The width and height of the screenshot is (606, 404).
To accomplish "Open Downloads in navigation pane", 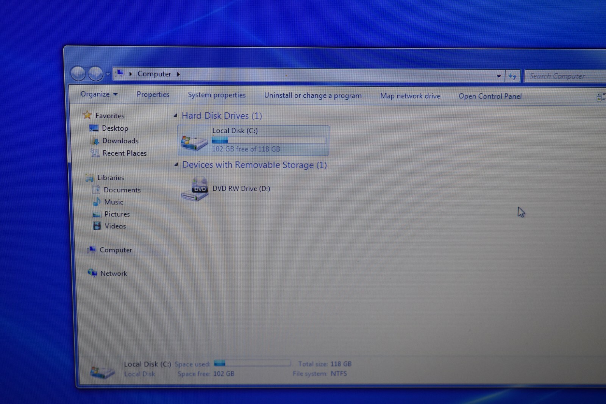I will (120, 141).
